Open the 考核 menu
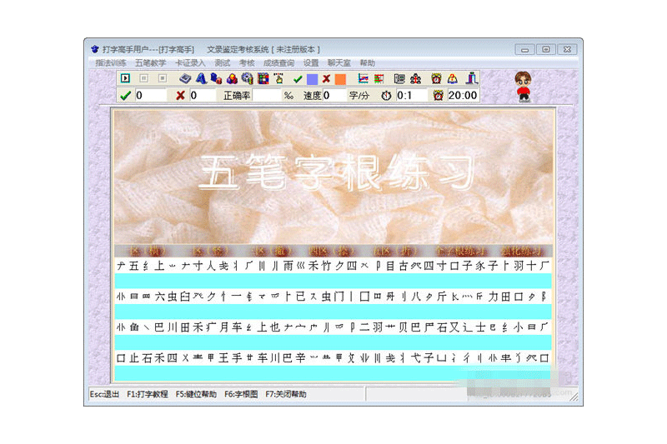This screenshot has height=444, width=667. tap(247, 62)
